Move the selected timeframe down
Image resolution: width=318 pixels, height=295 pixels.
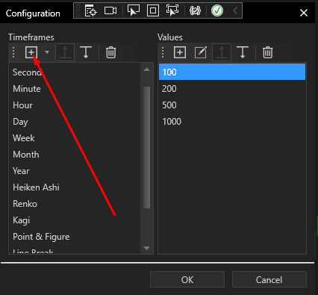86,52
